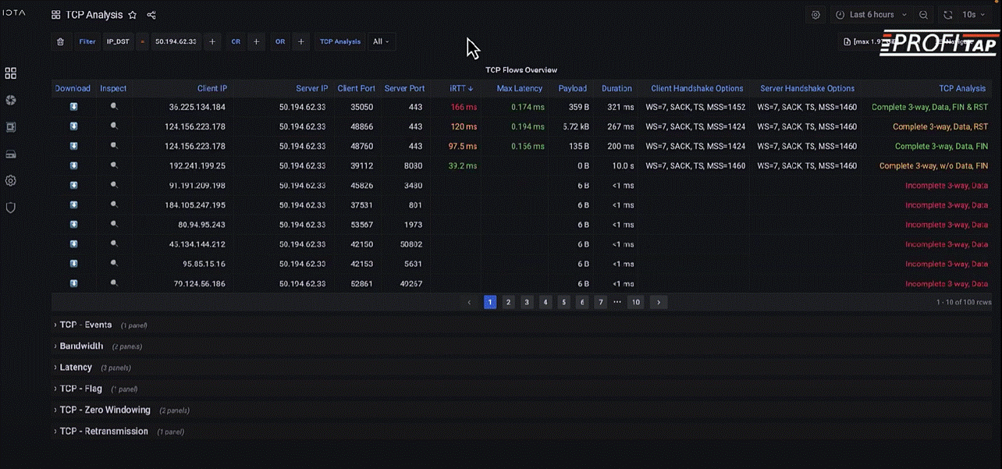
Task: Expand the Bandwidth row
Action: [x=81, y=346]
